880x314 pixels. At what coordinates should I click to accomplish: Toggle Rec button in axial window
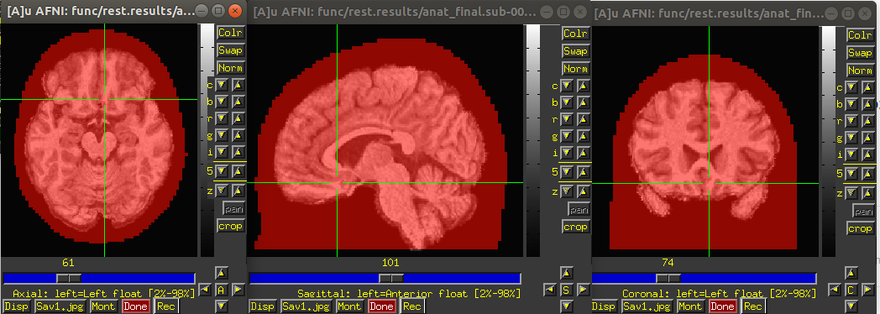coord(165,306)
